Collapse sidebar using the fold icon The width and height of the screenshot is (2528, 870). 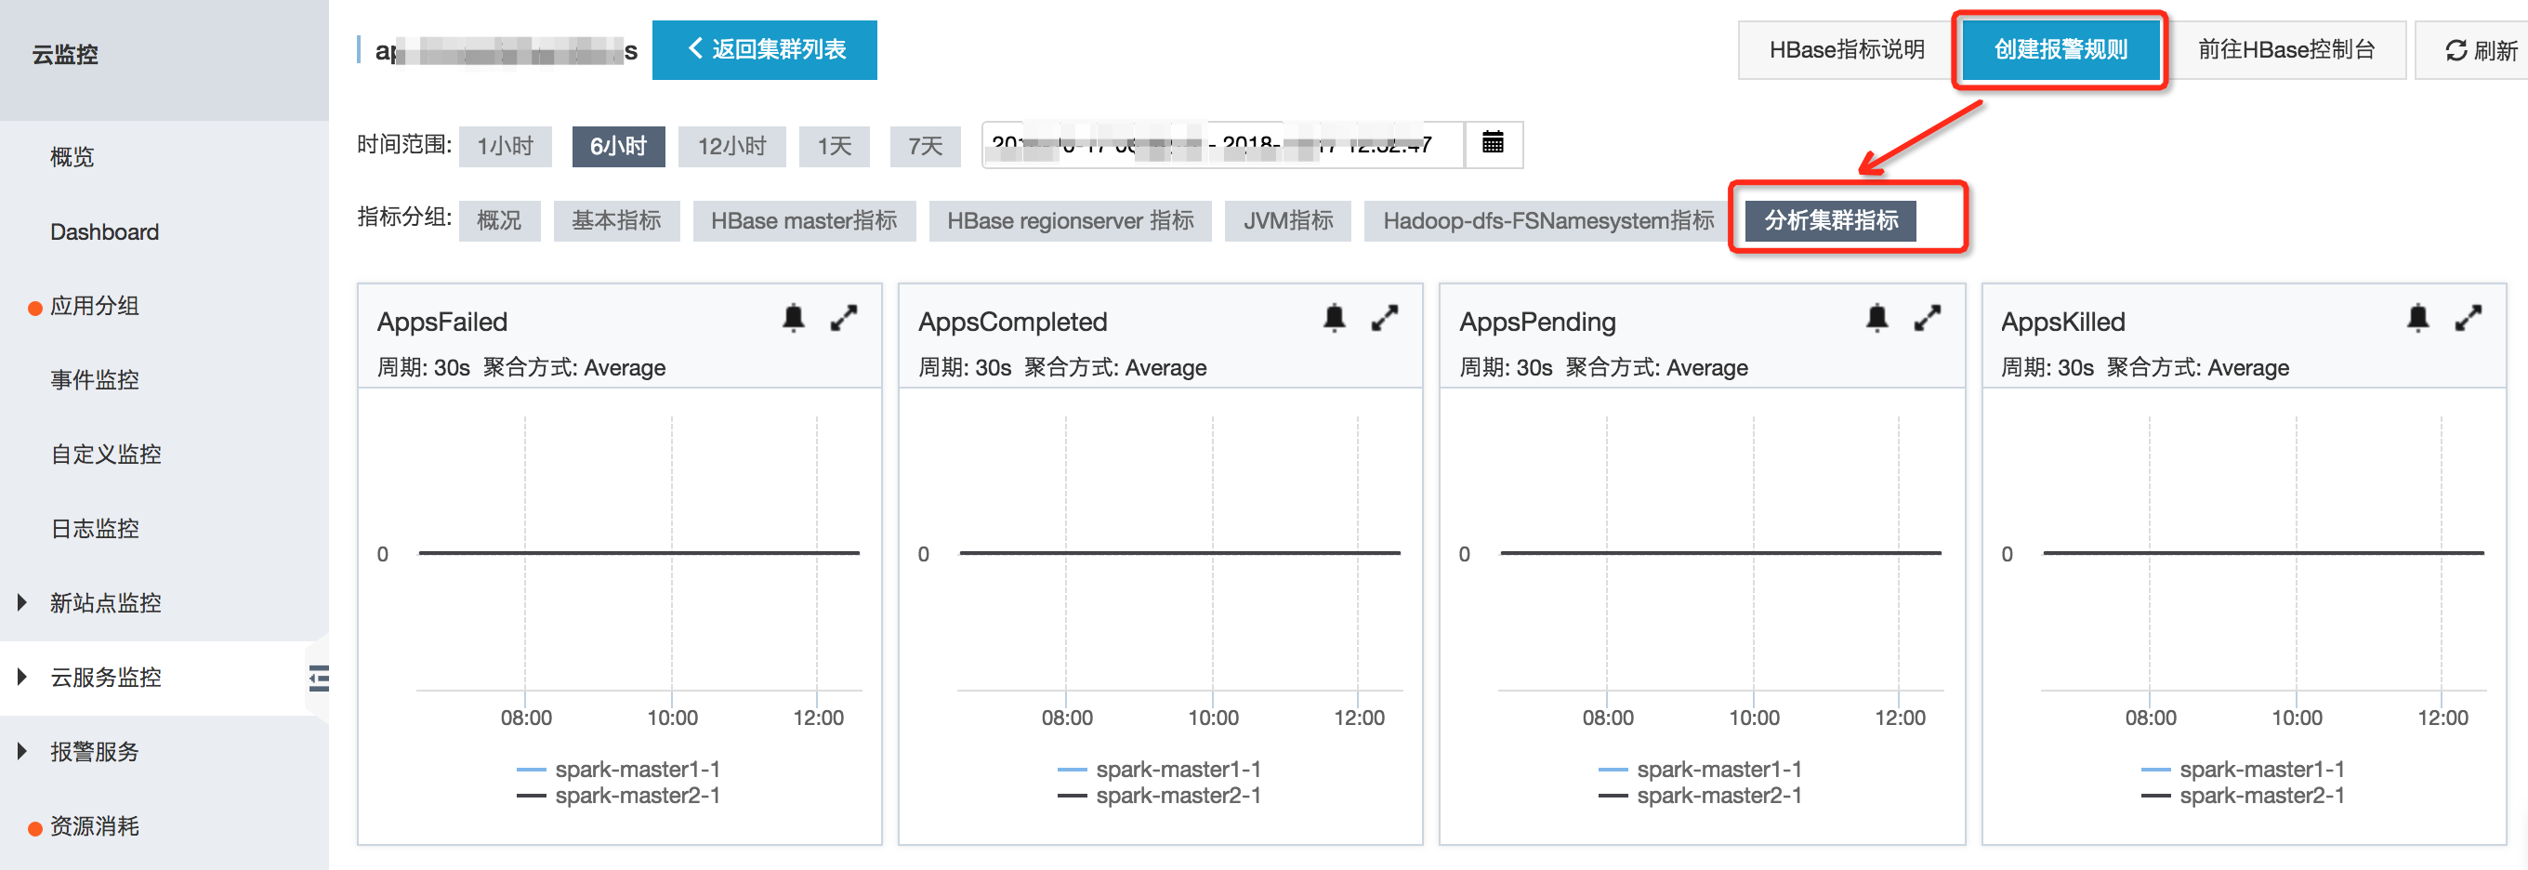[x=319, y=678]
